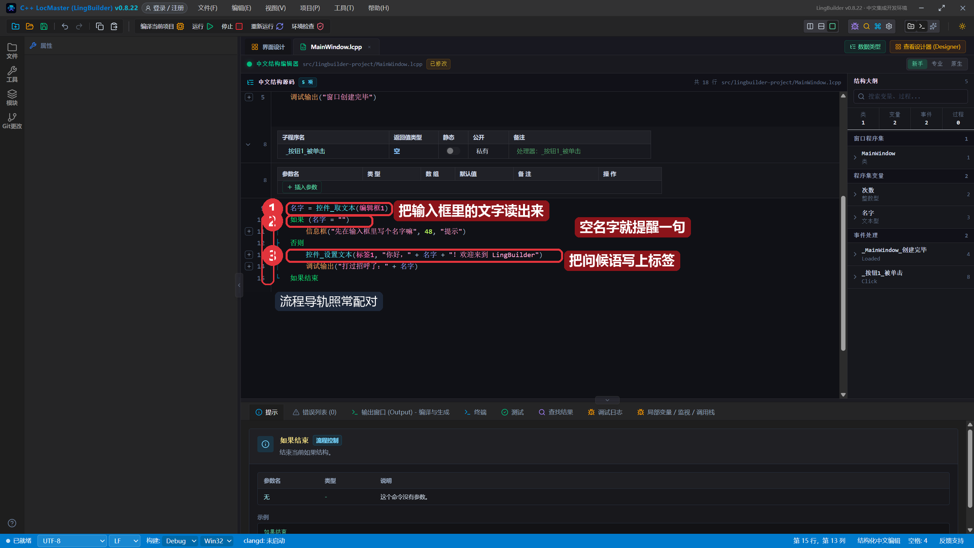Image resolution: width=974 pixels, height=548 pixels.
Task: Click the purple debug bug icon
Action: tap(855, 26)
